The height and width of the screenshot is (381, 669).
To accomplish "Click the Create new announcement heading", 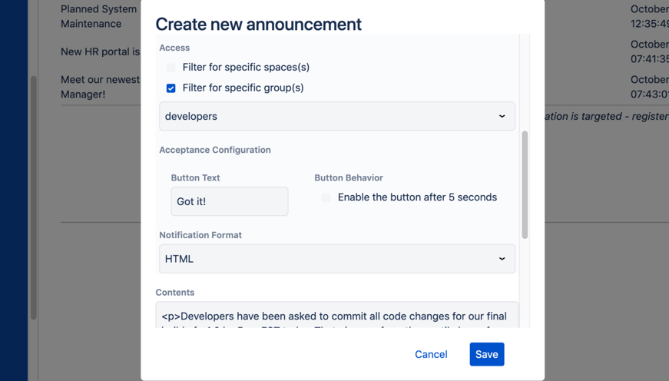I will pos(258,25).
